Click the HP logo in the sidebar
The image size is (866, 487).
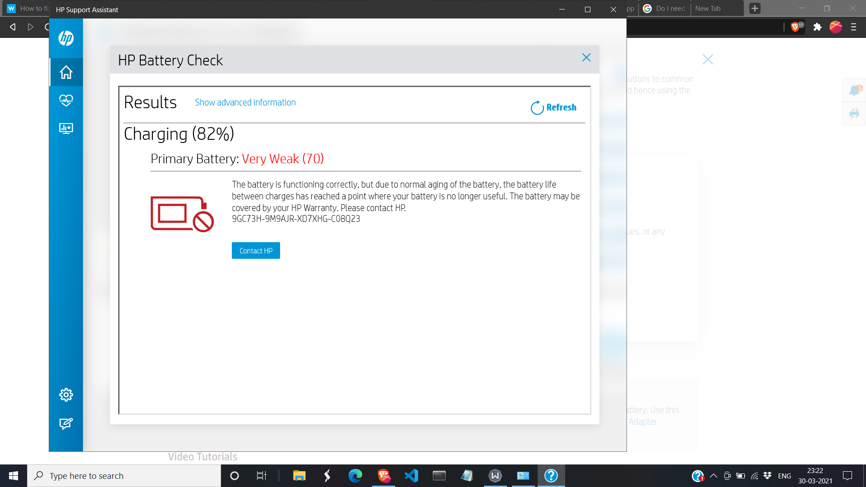tap(66, 39)
